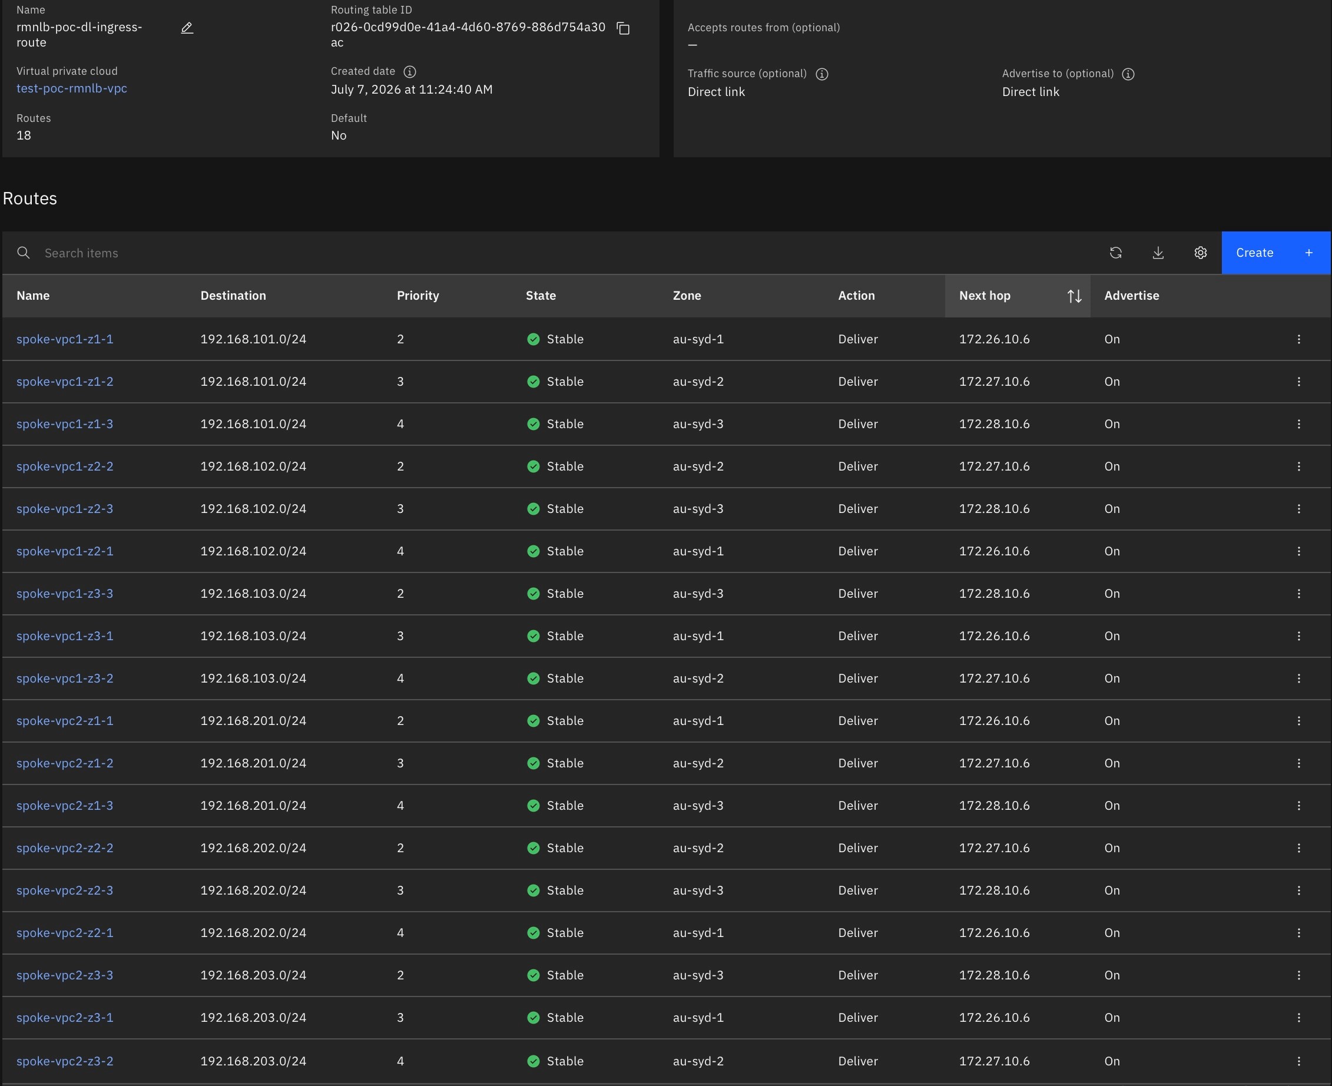Open overflow menu for spoke-vpc1-z1-2

[1299, 382]
